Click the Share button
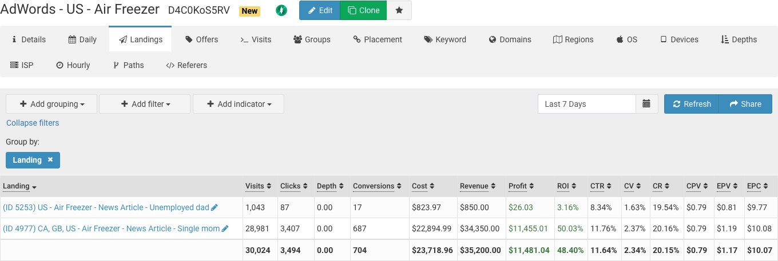Viewport: 778px width, 261px height. 745,104
